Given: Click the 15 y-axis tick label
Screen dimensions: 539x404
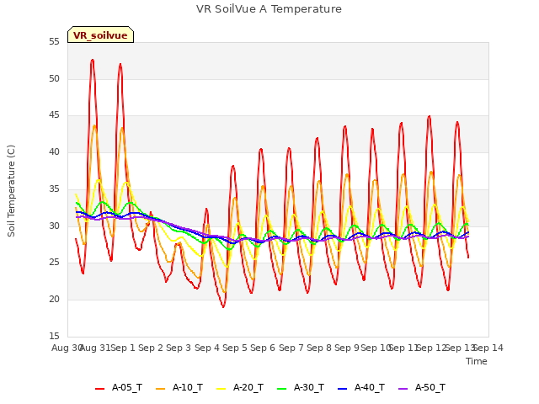Looking at the screenshot, I should point(54,336).
